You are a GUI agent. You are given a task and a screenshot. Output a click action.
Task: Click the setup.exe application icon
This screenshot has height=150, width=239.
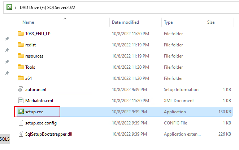tap(21, 112)
